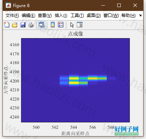Screen dimensions: 146x139
Task: Select the y-axis label 方位向采样点
Action: 6,80
